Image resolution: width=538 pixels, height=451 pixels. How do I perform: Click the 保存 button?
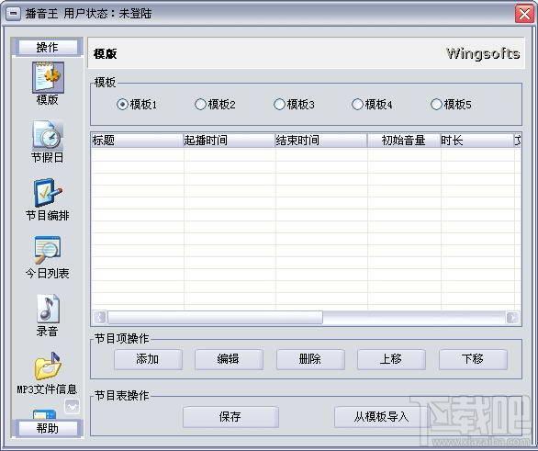230,417
